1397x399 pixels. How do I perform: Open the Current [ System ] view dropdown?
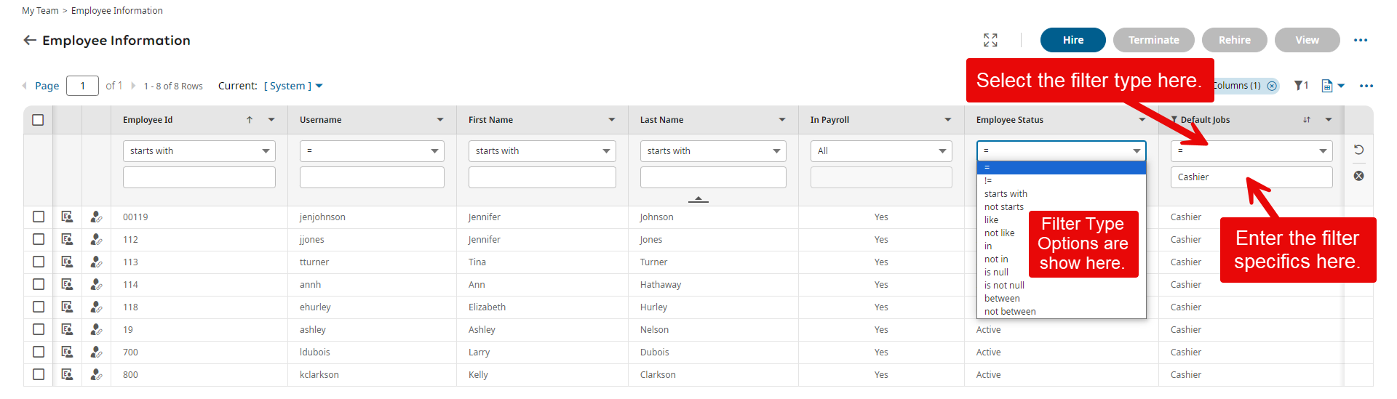click(293, 86)
